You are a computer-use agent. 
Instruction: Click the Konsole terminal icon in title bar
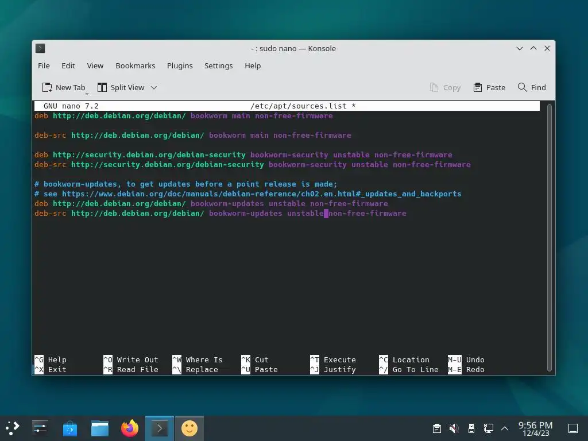tap(40, 48)
